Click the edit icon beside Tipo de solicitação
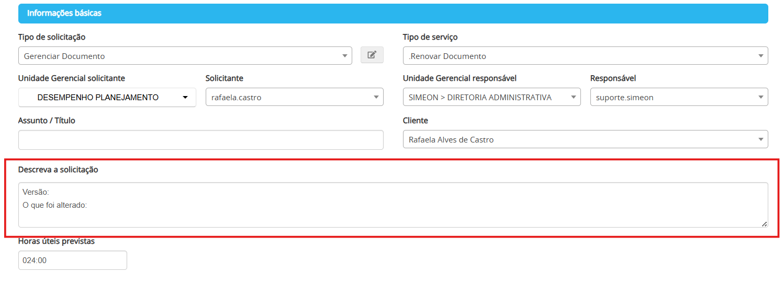784x285 pixels. pyautogui.click(x=372, y=55)
